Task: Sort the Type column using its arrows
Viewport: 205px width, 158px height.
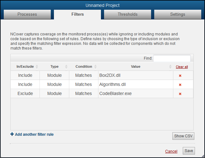Action: point(66,66)
